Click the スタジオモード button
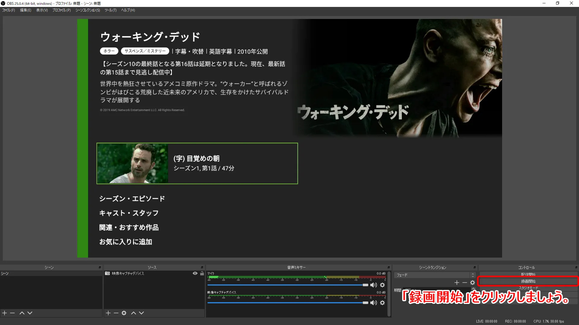 pyautogui.click(x=528, y=288)
